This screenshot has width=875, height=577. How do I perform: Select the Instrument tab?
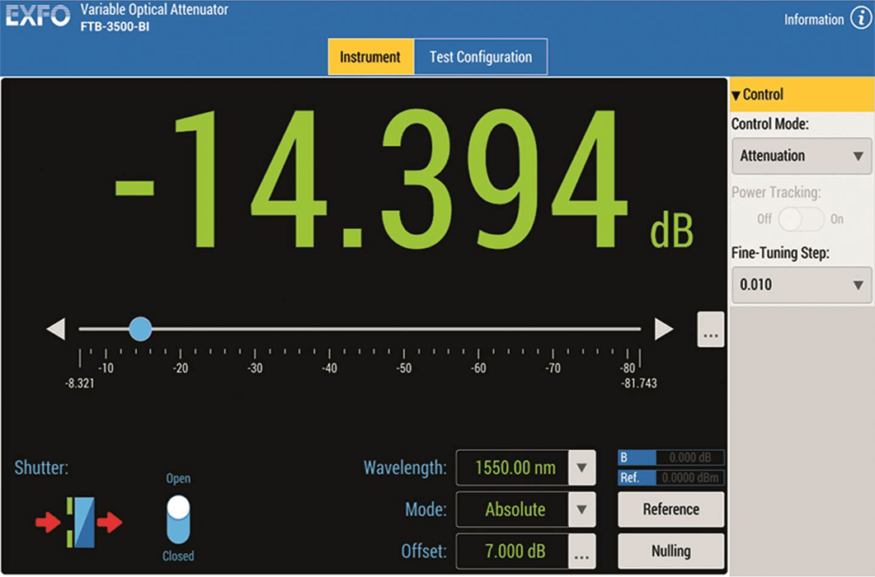point(370,58)
